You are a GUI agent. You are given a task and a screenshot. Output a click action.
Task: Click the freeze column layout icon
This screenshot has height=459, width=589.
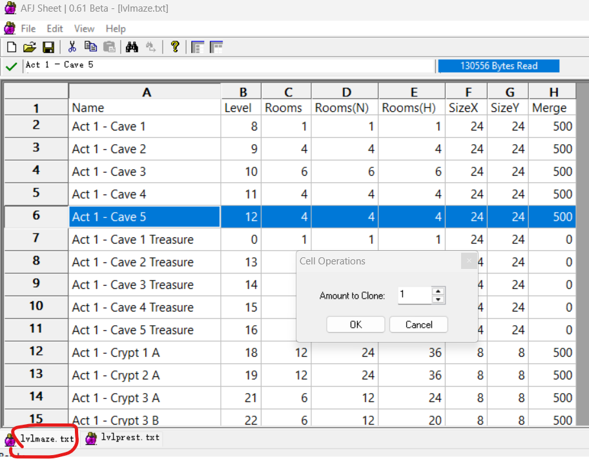pos(198,47)
